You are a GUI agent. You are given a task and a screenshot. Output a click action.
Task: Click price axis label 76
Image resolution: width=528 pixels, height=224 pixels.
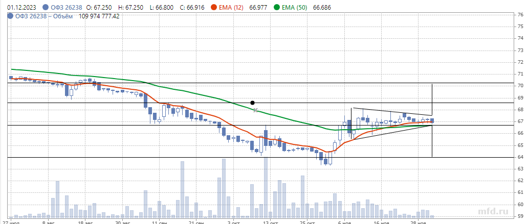[520, 15]
